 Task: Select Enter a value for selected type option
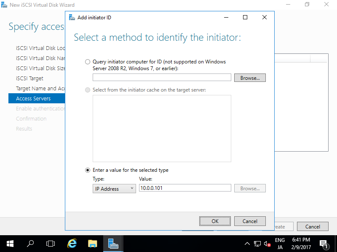pos(88,170)
